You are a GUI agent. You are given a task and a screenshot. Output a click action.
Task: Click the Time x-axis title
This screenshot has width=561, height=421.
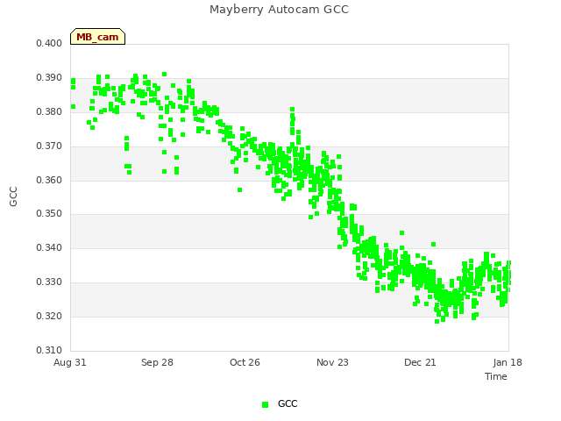tap(496, 376)
